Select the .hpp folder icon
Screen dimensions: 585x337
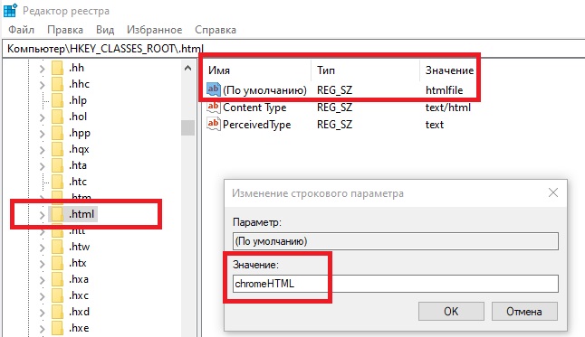pos(57,133)
